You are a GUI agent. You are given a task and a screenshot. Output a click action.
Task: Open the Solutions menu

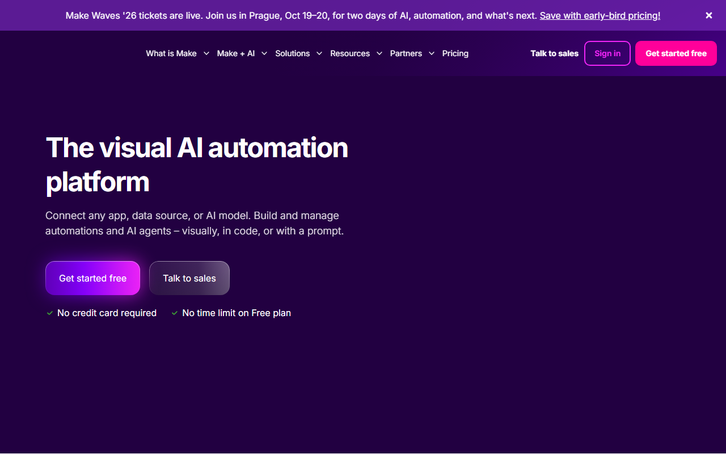[x=293, y=53]
